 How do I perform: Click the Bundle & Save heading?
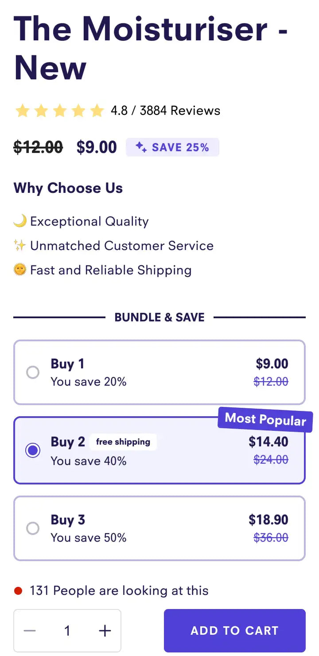tap(159, 317)
